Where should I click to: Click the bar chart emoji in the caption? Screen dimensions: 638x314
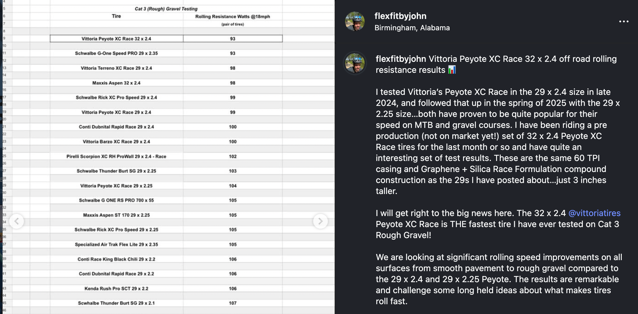[452, 70]
